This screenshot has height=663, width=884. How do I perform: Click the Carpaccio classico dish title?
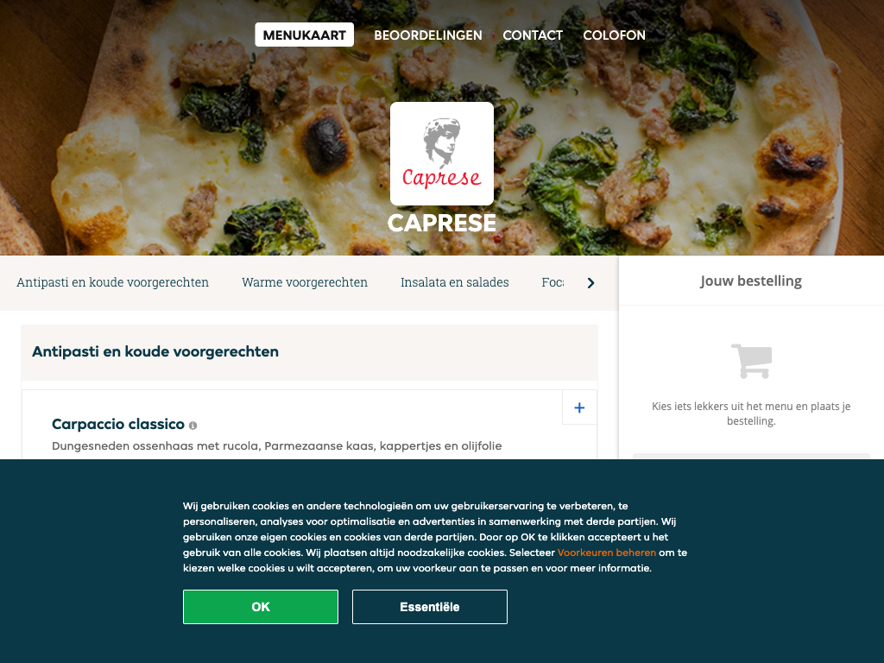coord(118,424)
